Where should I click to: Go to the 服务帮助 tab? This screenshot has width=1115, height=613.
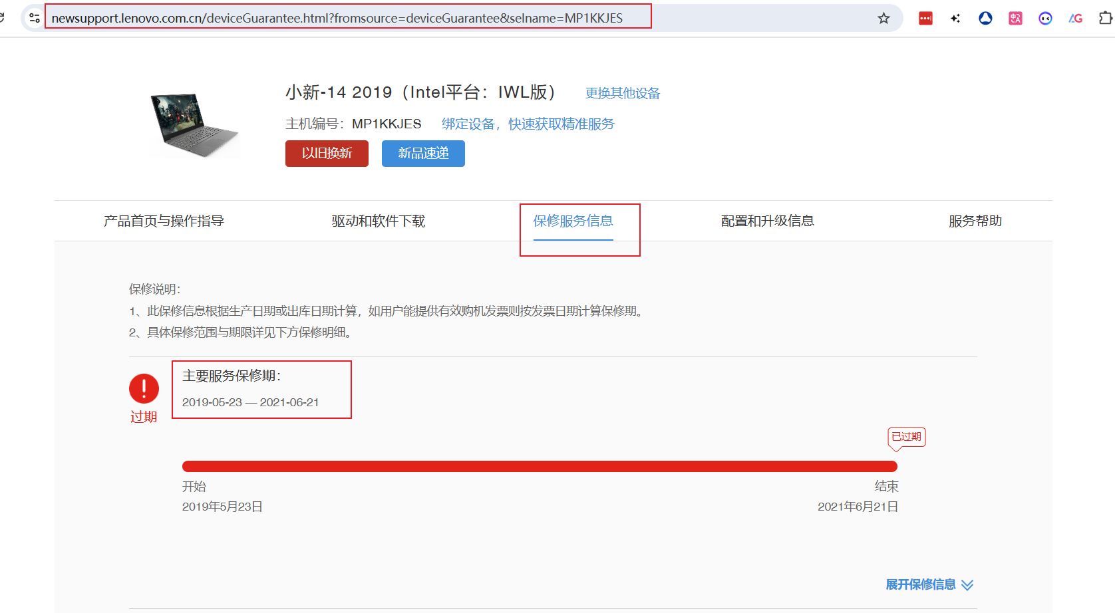pos(975,221)
